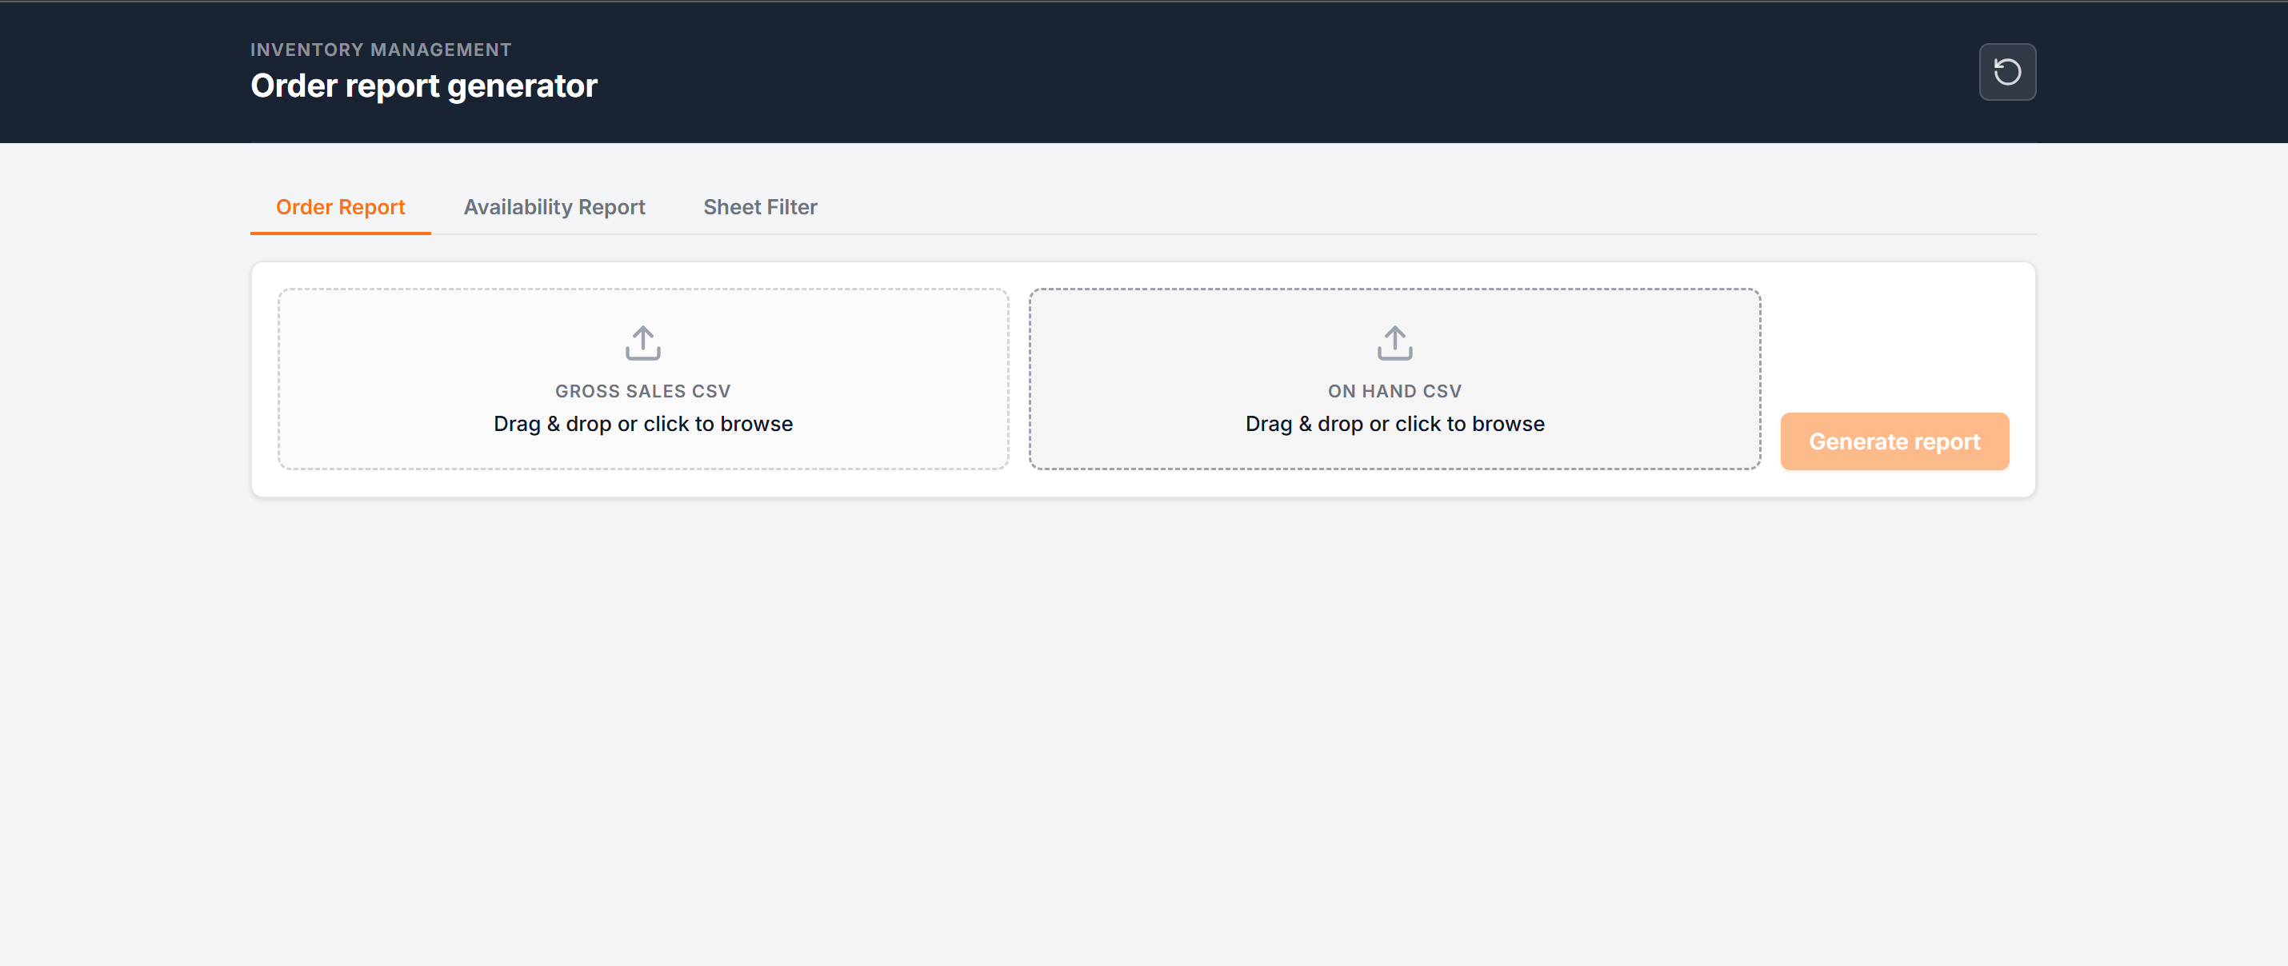Viewport: 2288px width, 966px height.
Task: Select the Sheet Filter tab
Action: pyautogui.click(x=760, y=207)
